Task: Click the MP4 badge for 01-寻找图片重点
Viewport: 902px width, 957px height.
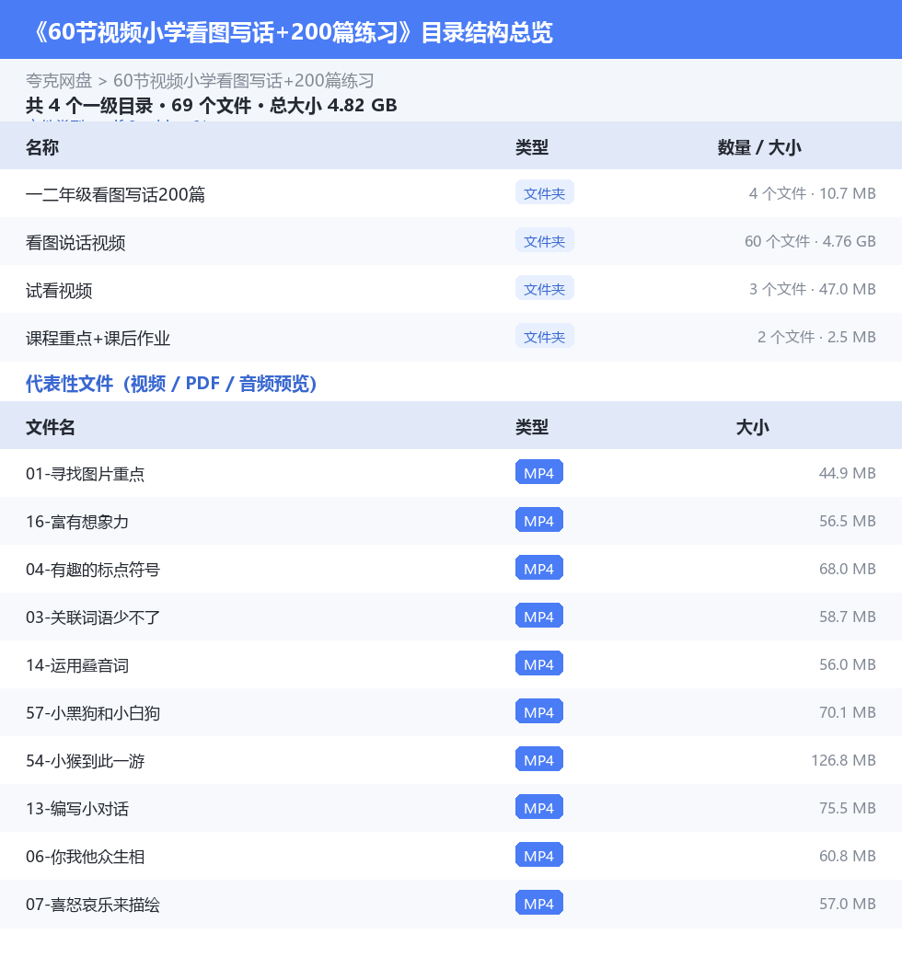Action: pyautogui.click(x=538, y=472)
